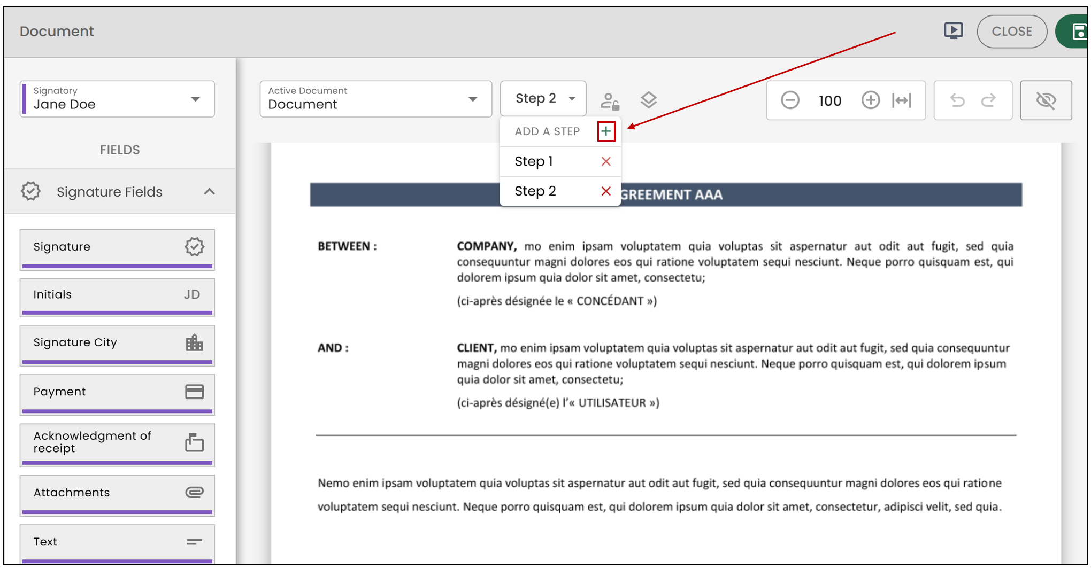Select Step 1 from the step menu
Viewport: 1091px width, 569px height.
pyautogui.click(x=534, y=161)
